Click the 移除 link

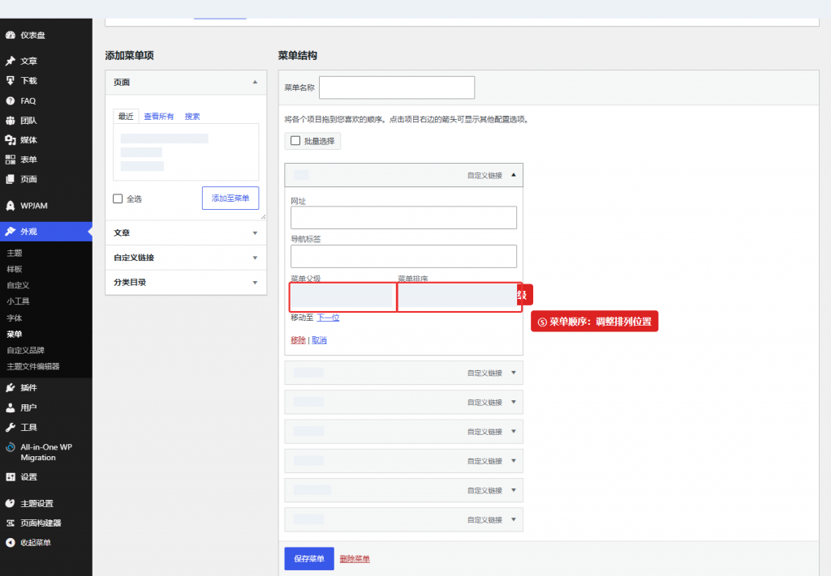298,340
